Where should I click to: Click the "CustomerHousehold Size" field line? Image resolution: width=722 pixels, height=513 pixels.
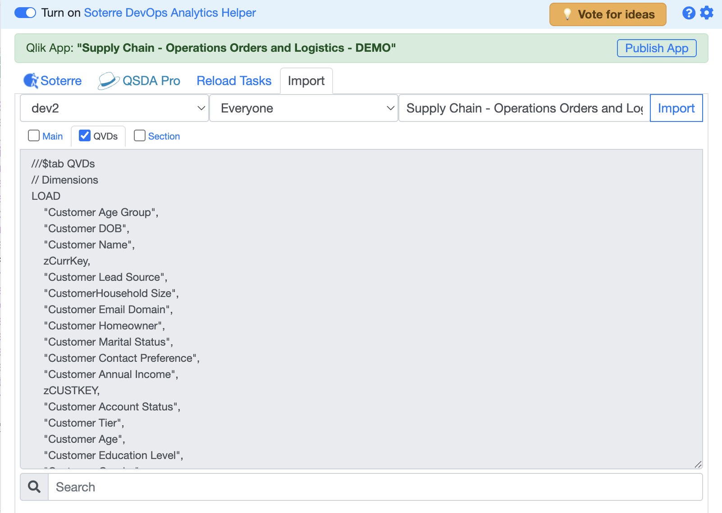coord(111,293)
